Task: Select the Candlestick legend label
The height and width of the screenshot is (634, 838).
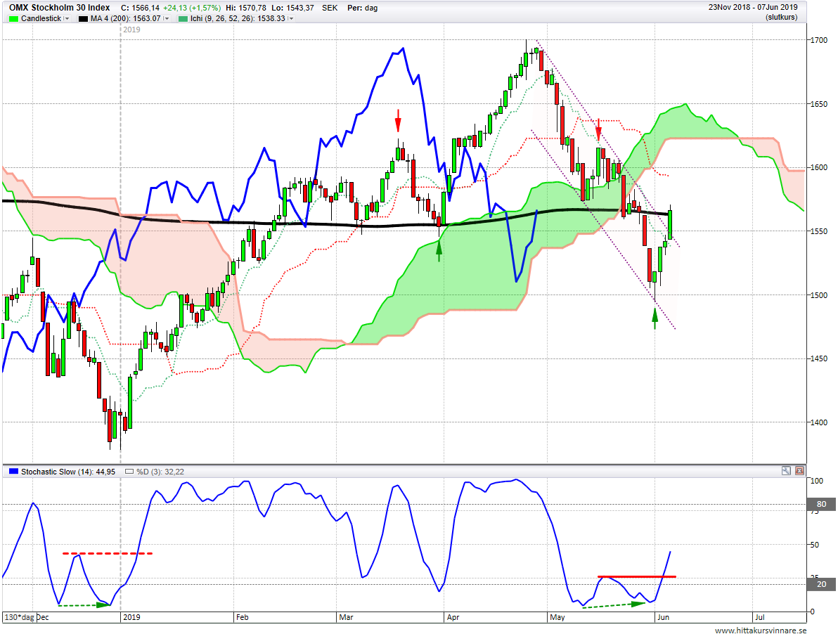Action: coord(41,19)
